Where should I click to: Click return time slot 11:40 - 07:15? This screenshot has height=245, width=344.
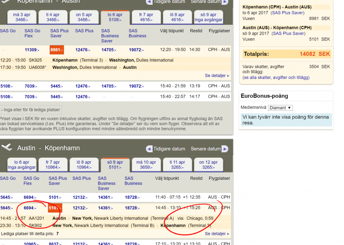[x=168, y=197]
